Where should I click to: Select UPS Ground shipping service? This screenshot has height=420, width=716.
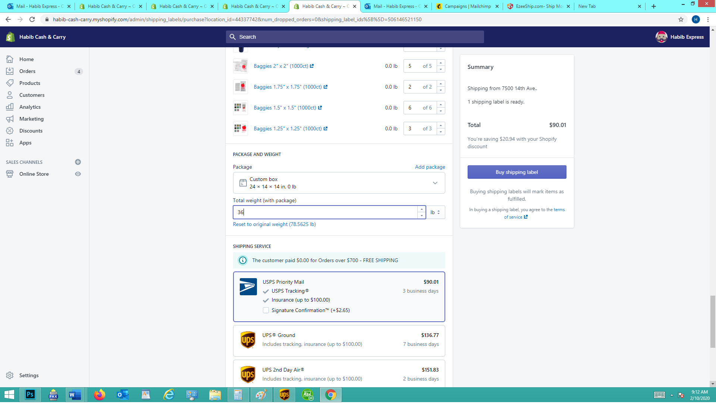(339, 340)
